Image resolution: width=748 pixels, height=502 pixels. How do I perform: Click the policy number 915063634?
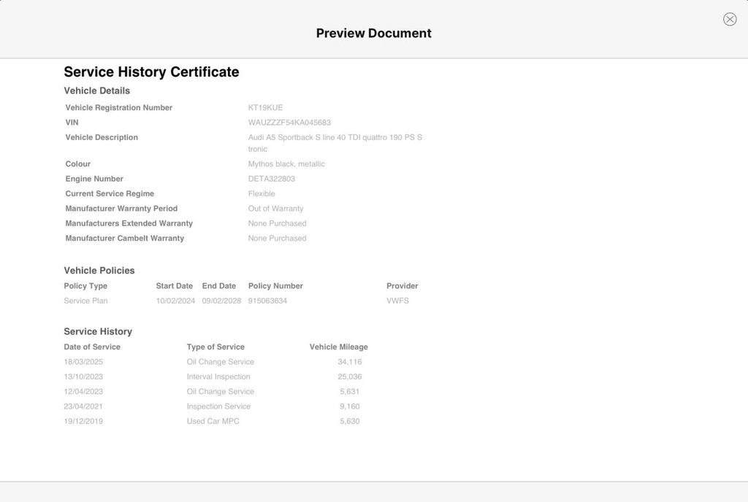click(267, 301)
